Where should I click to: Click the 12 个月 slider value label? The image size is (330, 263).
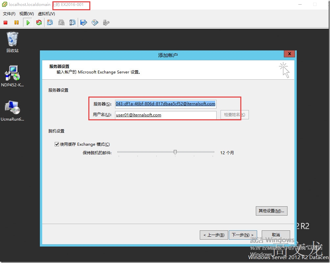pyautogui.click(x=227, y=153)
